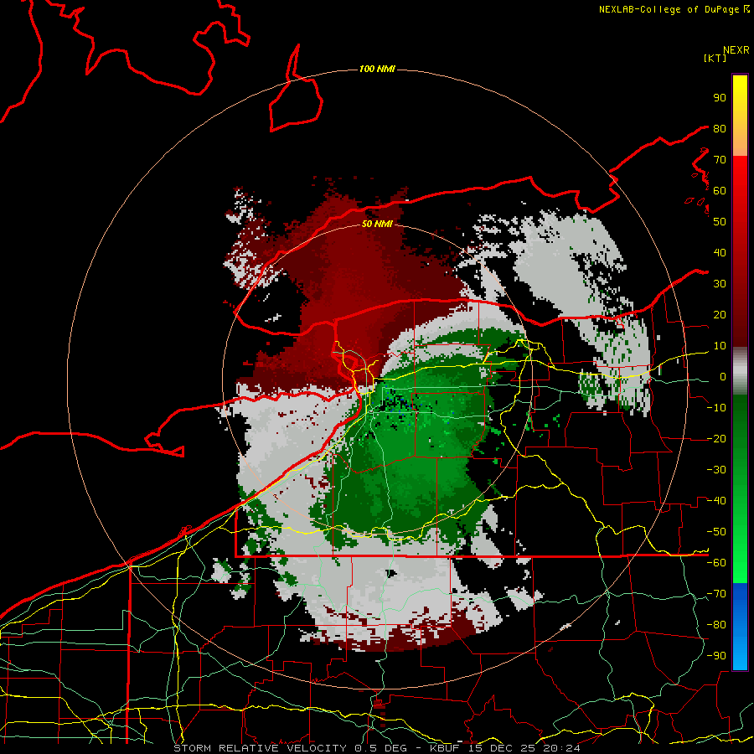
Task: Select the -90 value on the velocity scale
Action: coord(716,656)
